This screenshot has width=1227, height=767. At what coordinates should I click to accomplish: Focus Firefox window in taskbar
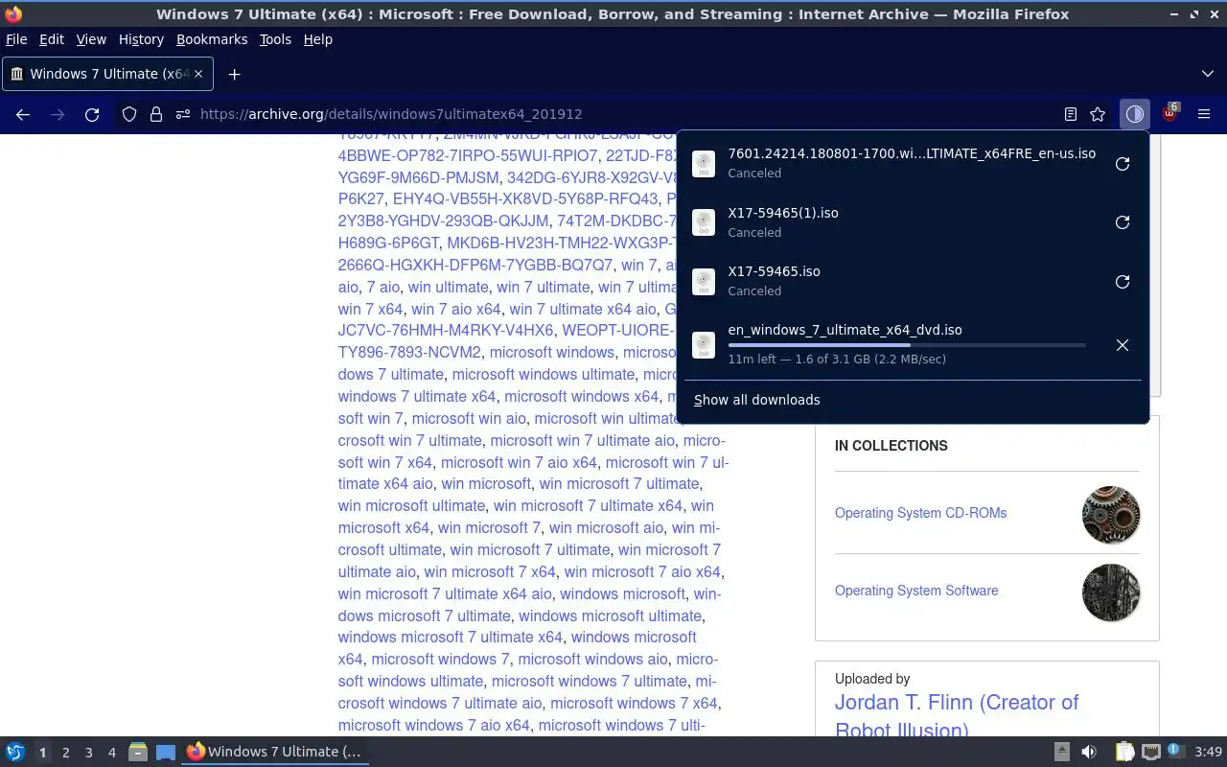pos(276,752)
